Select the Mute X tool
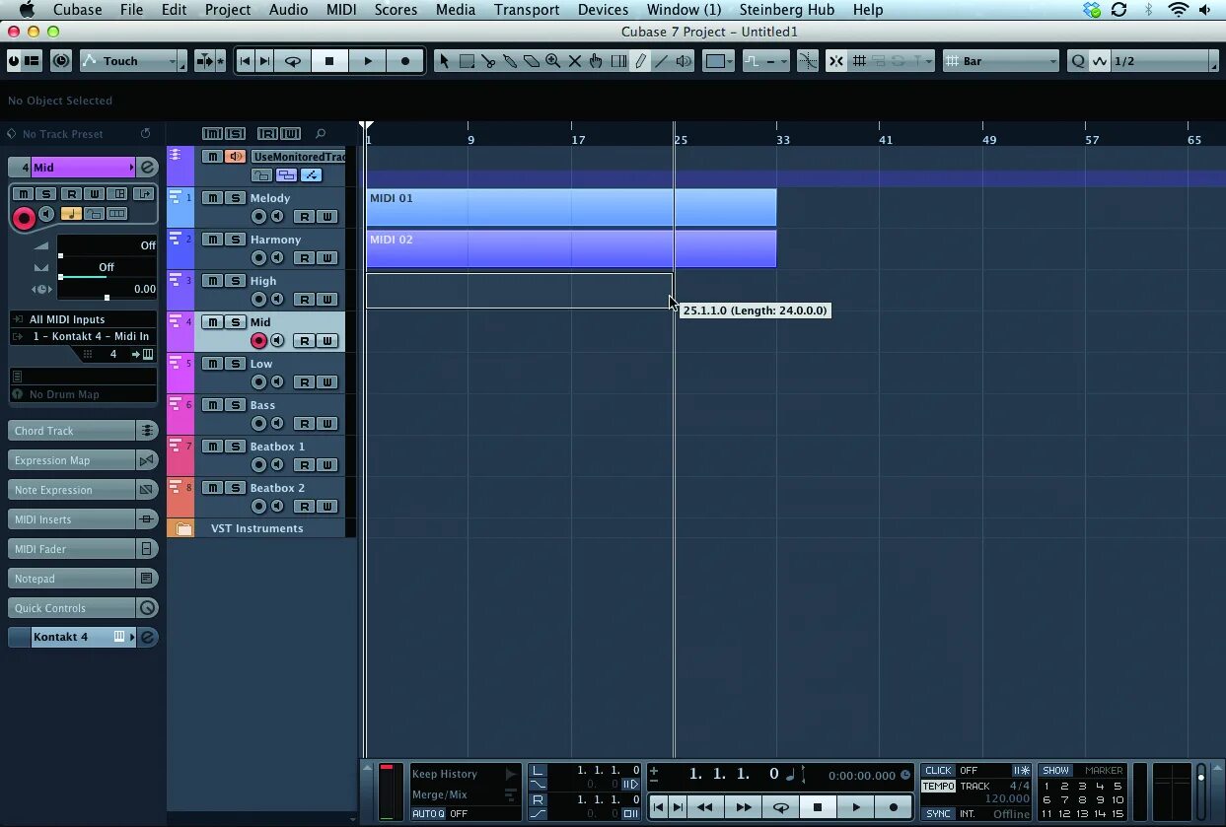 pyautogui.click(x=575, y=61)
